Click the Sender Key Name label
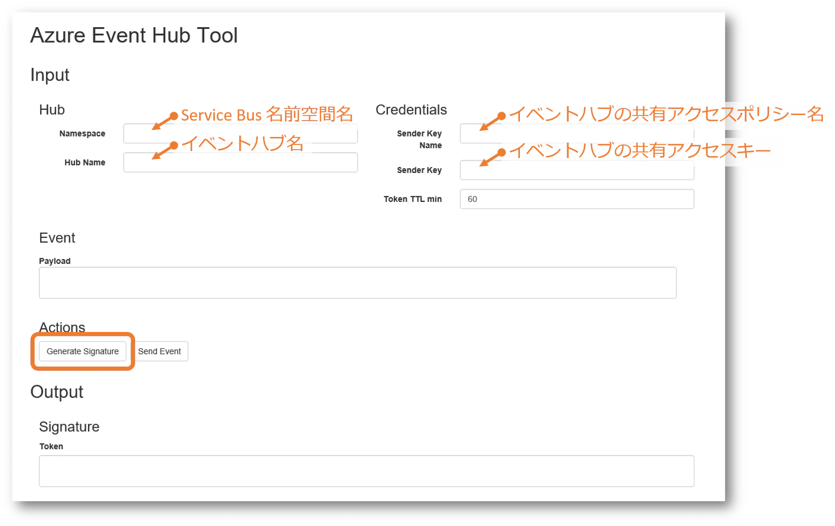Screen dimensions: 835x526 pos(419,139)
